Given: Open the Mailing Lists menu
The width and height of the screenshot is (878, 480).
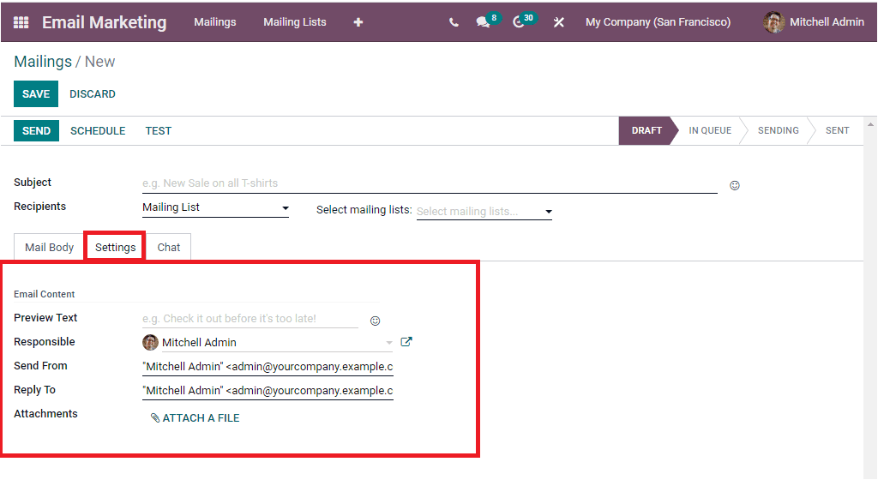Looking at the screenshot, I should [x=295, y=22].
